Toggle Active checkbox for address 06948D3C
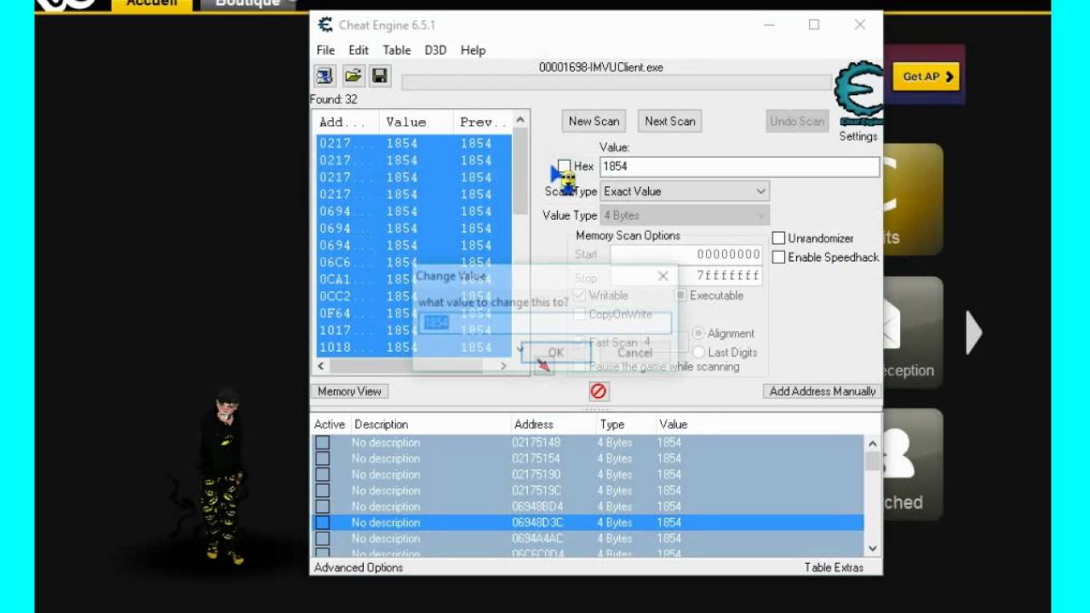The width and height of the screenshot is (1090, 613). (323, 523)
